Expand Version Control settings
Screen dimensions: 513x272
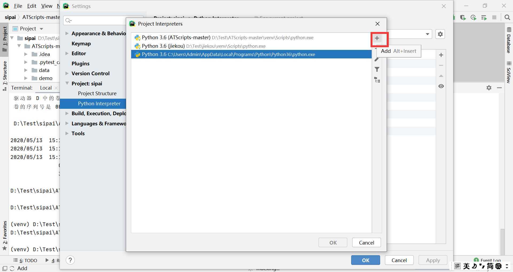click(x=67, y=73)
